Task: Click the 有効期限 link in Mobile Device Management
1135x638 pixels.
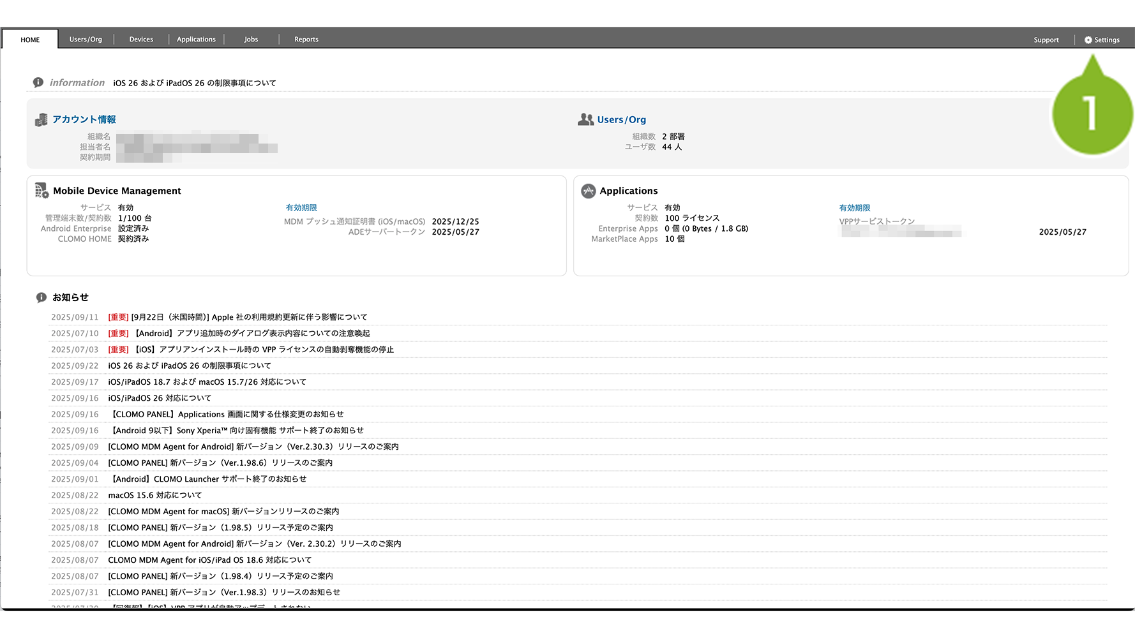Action: [301, 208]
